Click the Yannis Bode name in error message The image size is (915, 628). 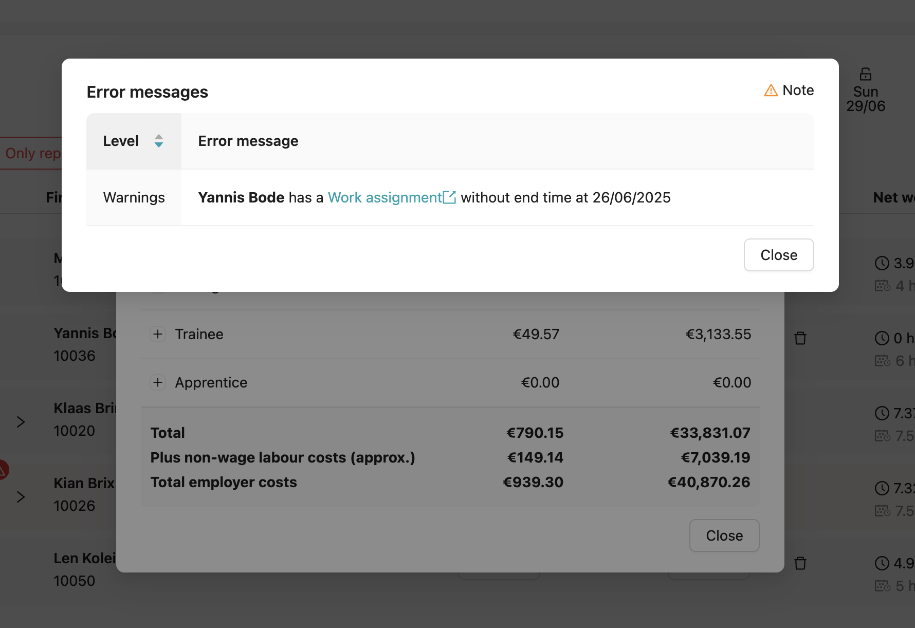pos(241,197)
